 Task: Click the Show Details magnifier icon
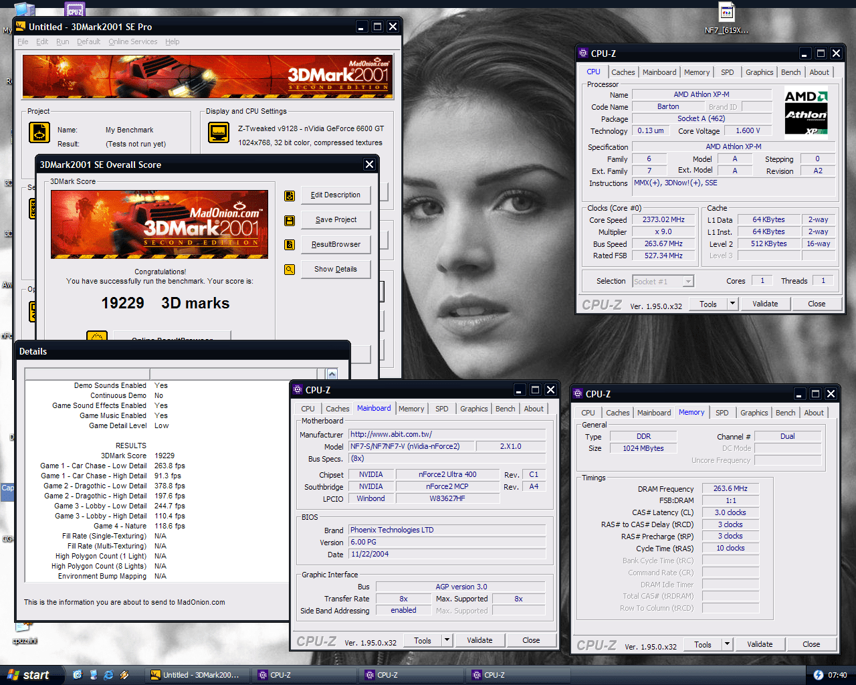(290, 270)
